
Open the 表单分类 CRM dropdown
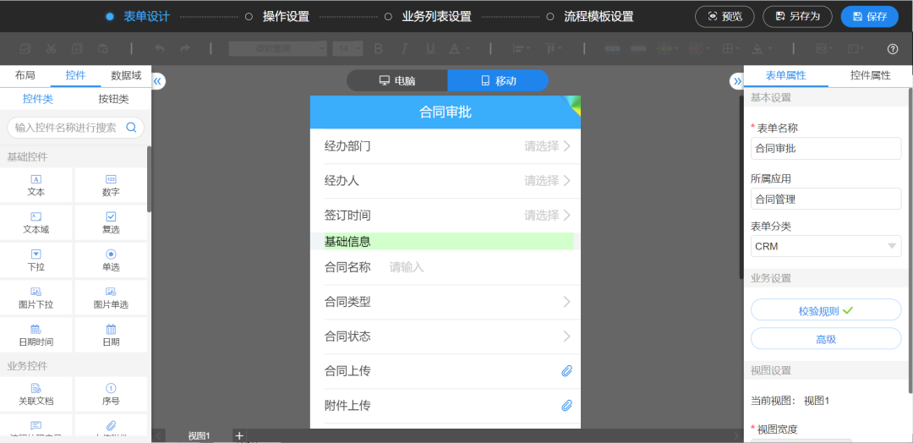pos(826,246)
